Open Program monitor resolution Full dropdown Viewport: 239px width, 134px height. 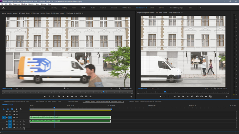[x=208, y=89]
